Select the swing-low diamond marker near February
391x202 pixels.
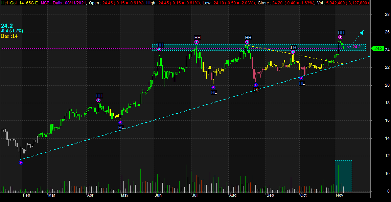click(x=21, y=163)
